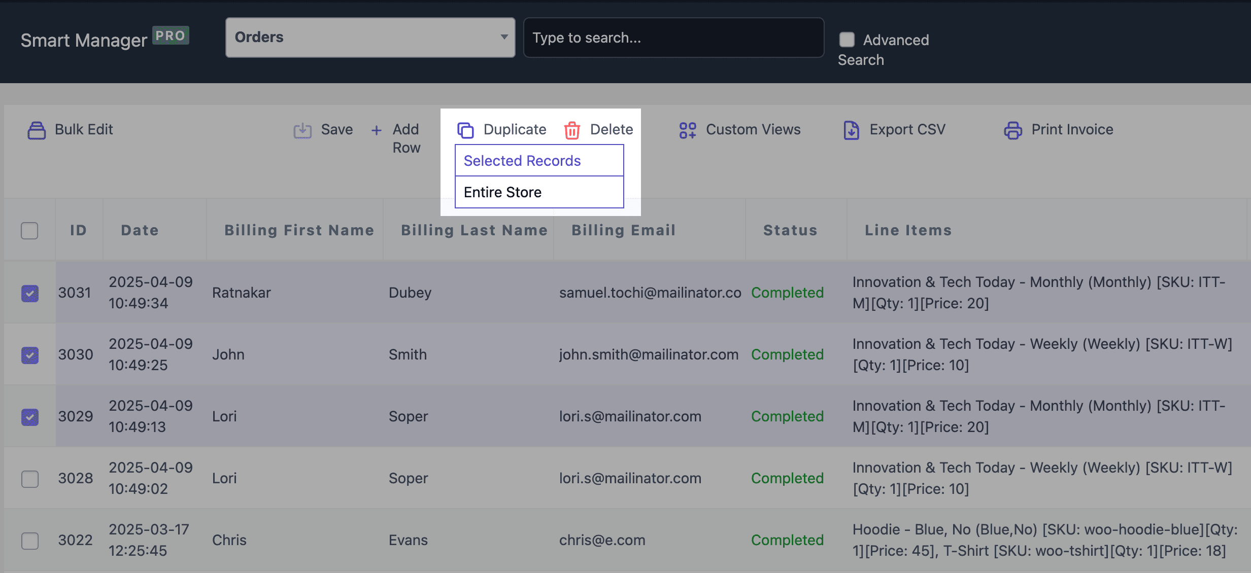Sort by the Date column header
The height and width of the screenshot is (573, 1251).
[140, 230]
